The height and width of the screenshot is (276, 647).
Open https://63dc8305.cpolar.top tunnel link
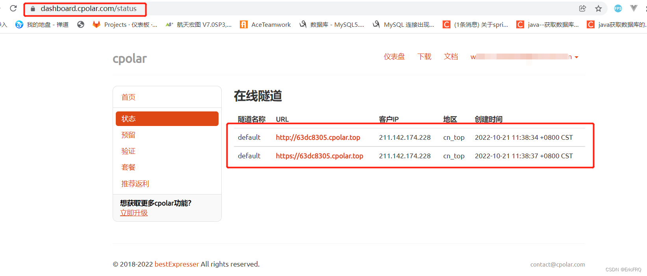click(319, 156)
